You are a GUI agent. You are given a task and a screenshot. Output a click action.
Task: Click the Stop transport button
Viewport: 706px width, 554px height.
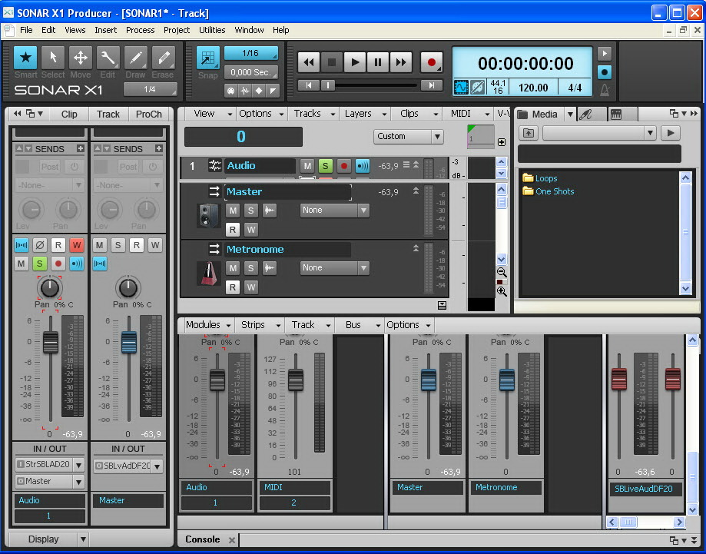[x=331, y=62]
